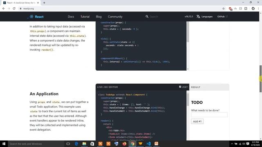This screenshot has width=262, height=147.
Task: Focus the site Search field
Action: 154,16
